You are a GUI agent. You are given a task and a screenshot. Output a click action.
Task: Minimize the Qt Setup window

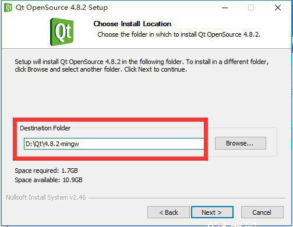pyautogui.click(x=225, y=8)
